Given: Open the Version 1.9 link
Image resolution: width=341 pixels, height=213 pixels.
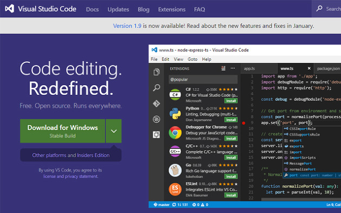Looking at the screenshot, I should click(127, 25).
